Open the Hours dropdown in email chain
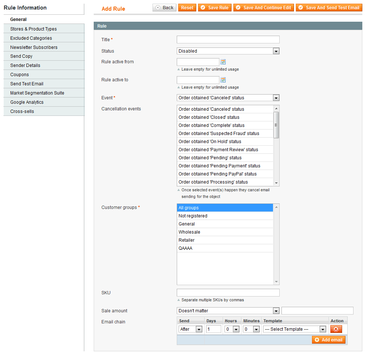 point(232,329)
